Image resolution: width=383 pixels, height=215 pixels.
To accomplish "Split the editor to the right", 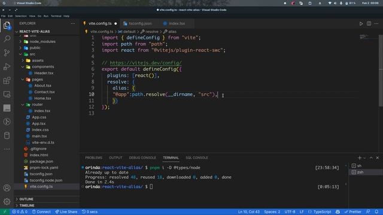I will 369,24.
